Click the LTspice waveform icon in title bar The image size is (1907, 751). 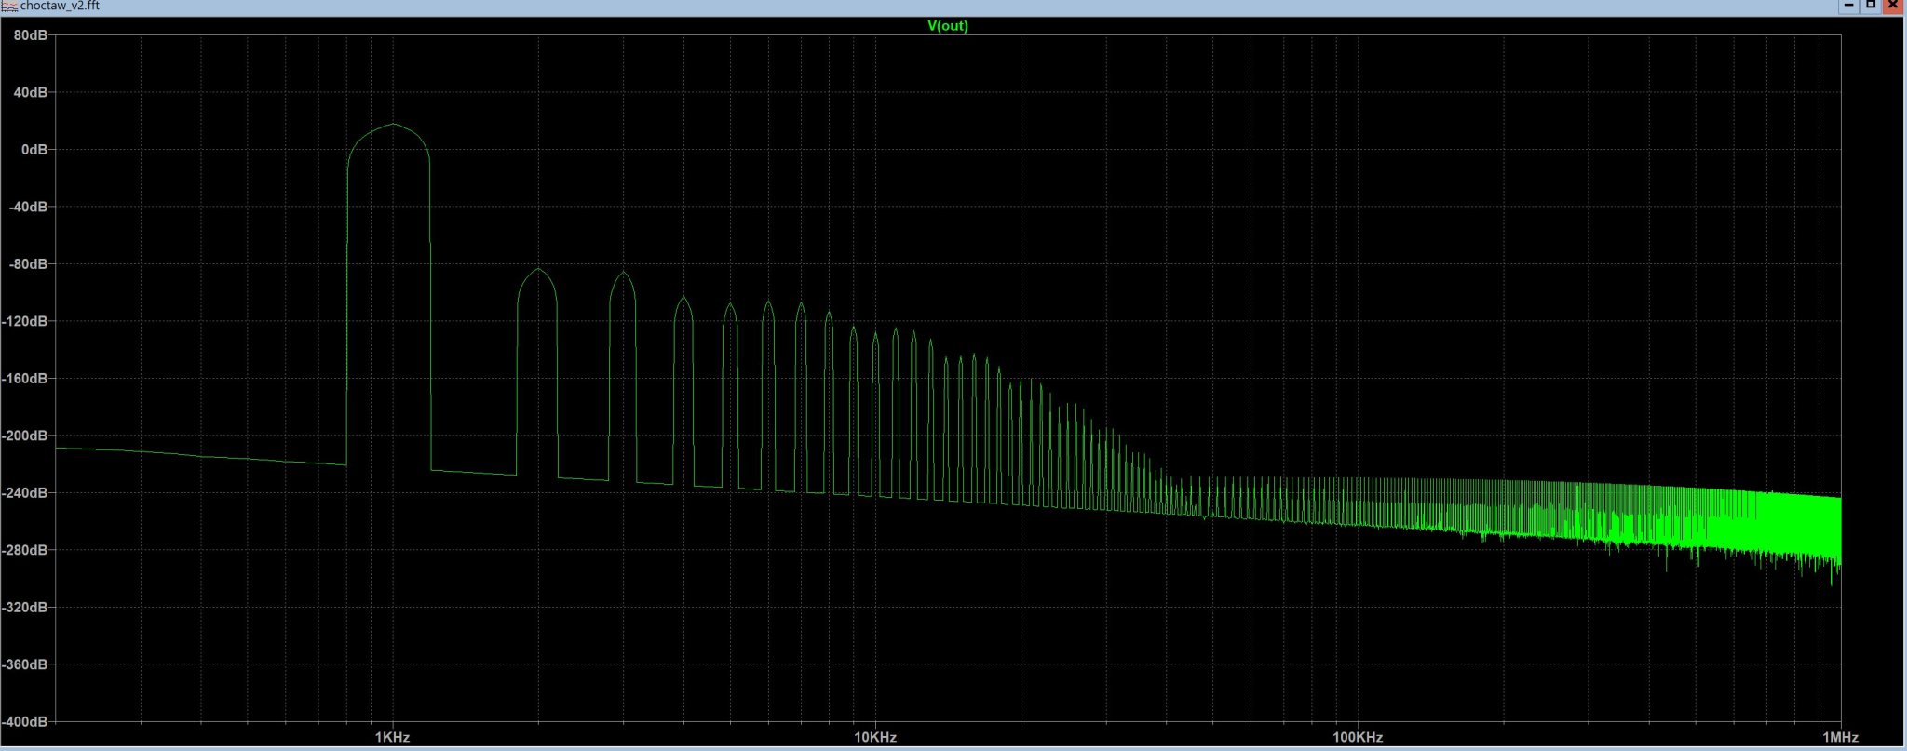[9, 6]
